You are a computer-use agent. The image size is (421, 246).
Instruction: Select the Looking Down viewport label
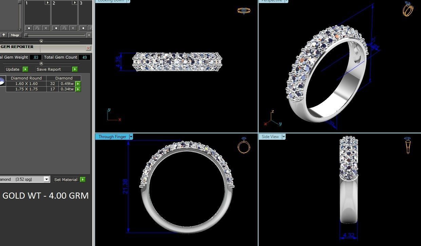tap(111, 1)
